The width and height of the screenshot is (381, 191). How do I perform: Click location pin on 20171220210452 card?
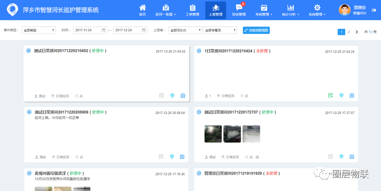(172, 96)
